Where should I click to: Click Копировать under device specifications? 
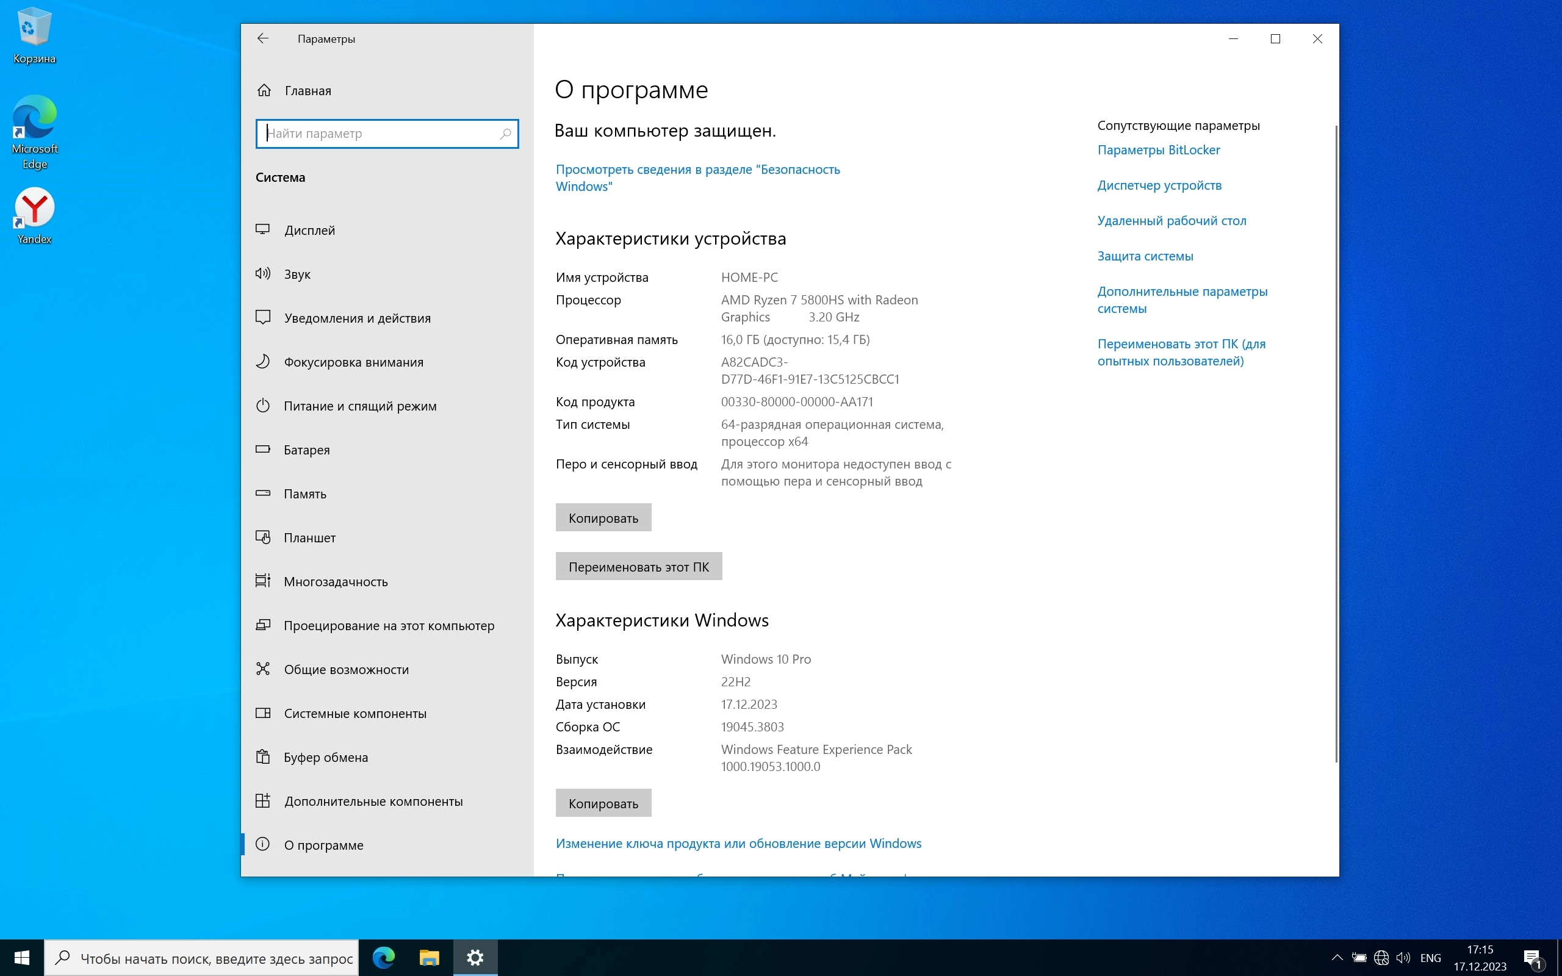(x=603, y=518)
